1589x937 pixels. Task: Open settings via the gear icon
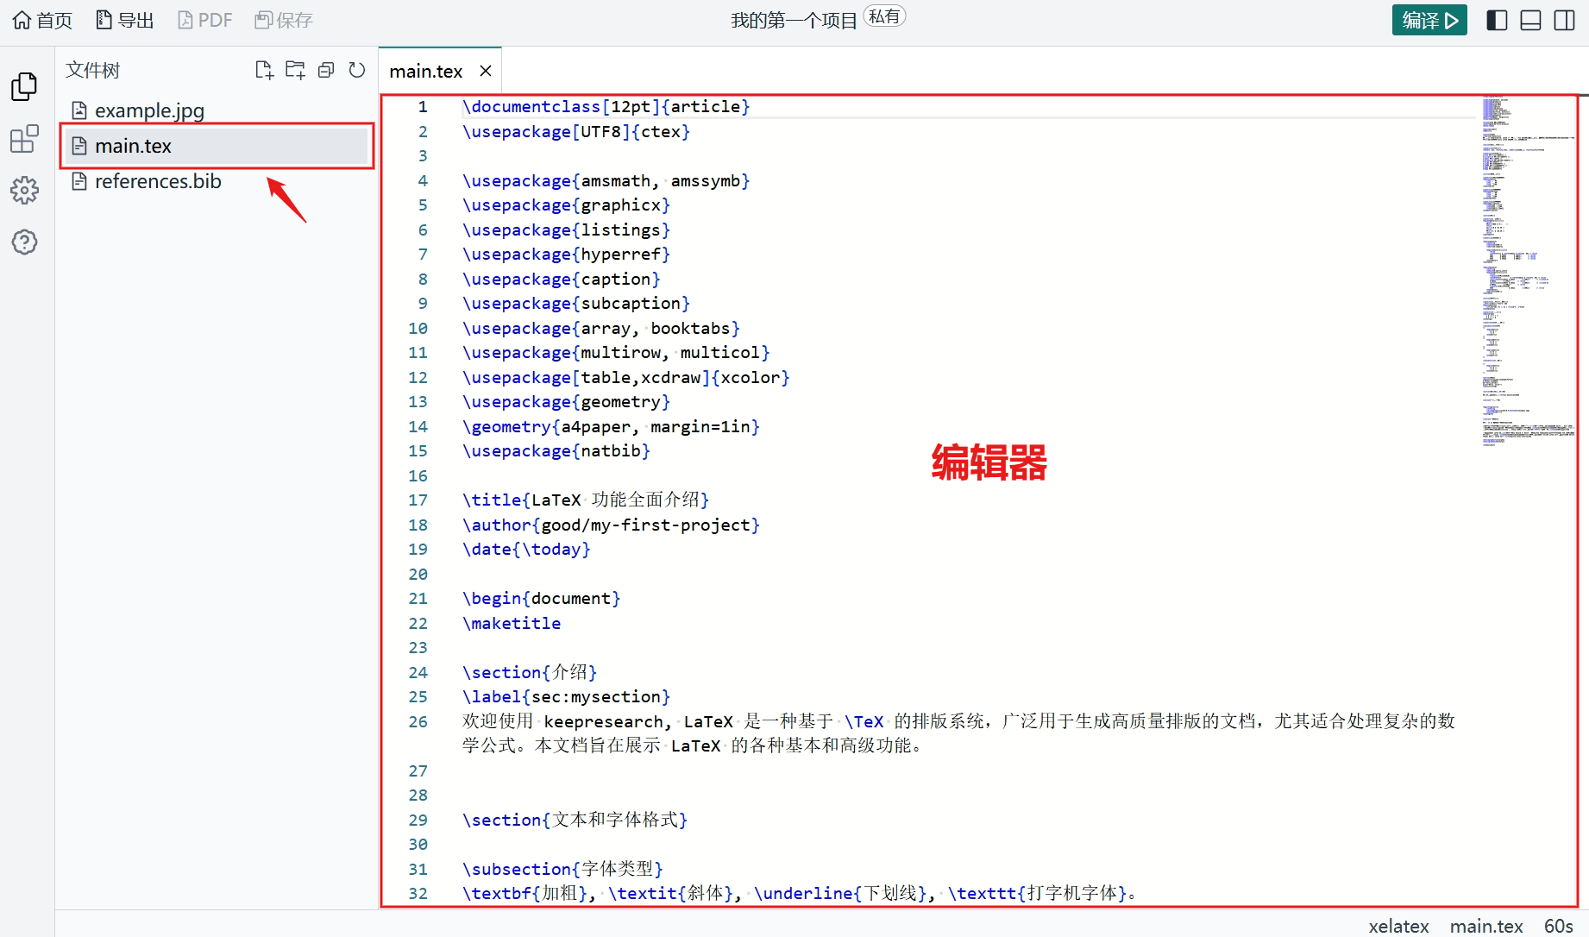(24, 191)
